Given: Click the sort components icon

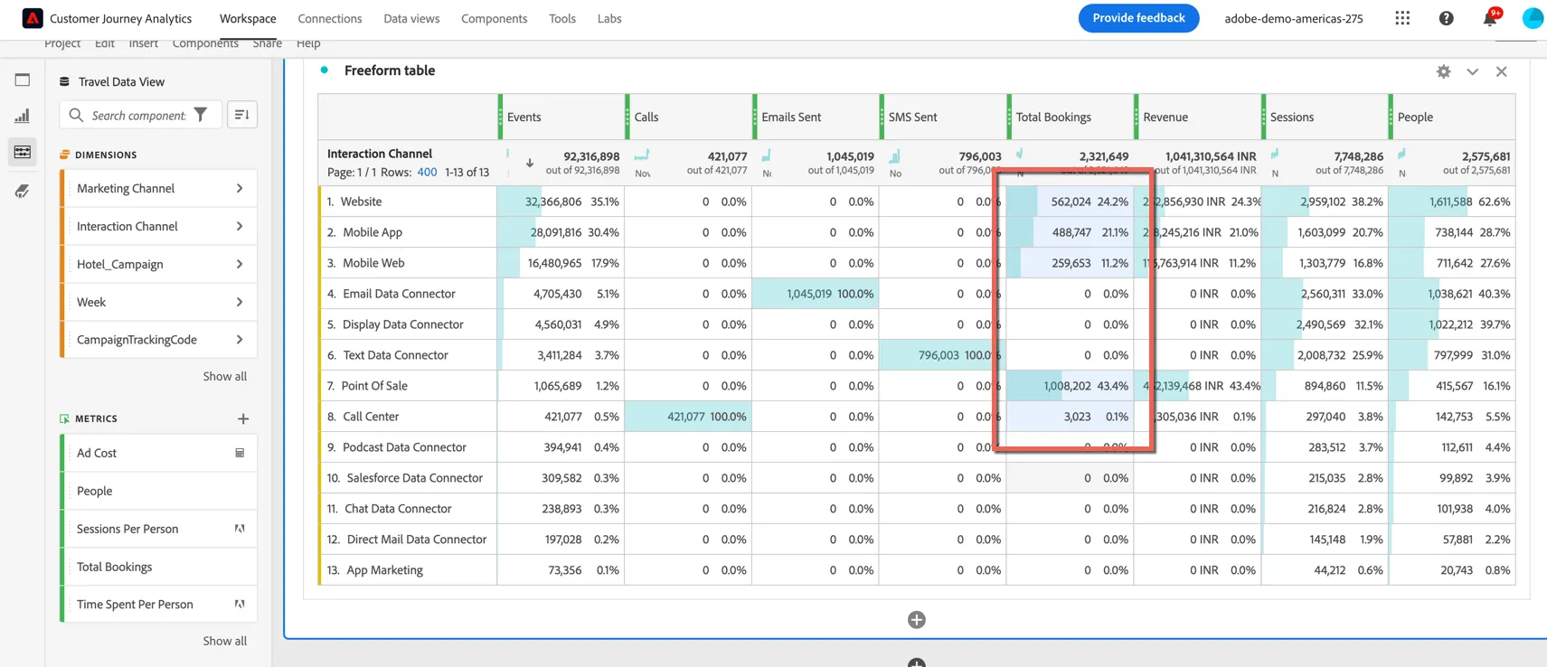Looking at the screenshot, I should click(242, 115).
